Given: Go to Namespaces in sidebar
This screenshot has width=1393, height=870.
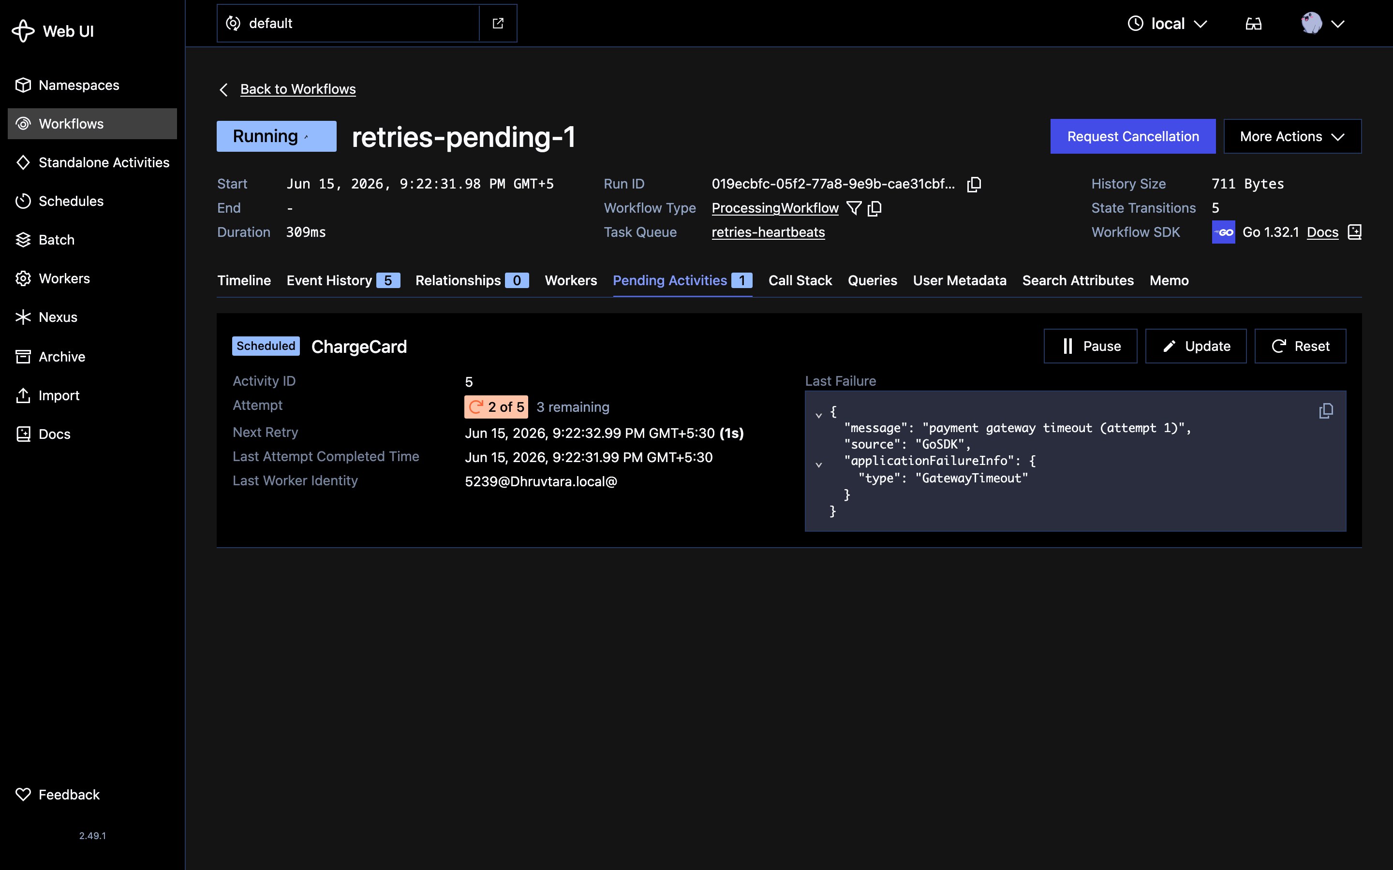Looking at the screenshot, I should pyautogui.click(x=92, y=85).
